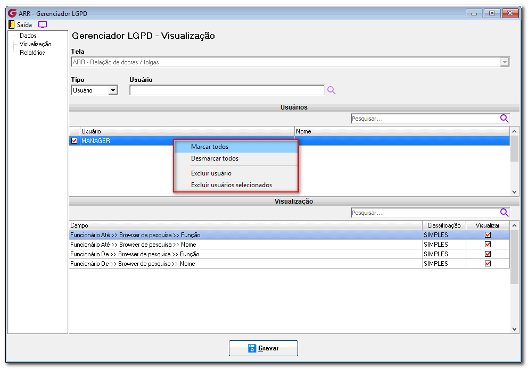Select Visualização in the left tree

[x=35, y=44]
